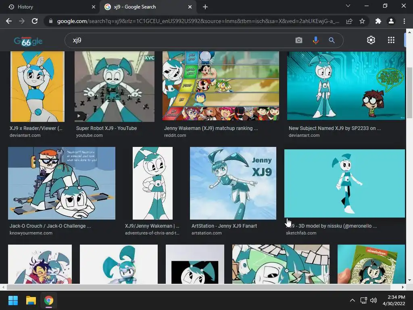Screen dimensions: 413x310
Task: Go back to the previous page
Action: pos(9,21)
